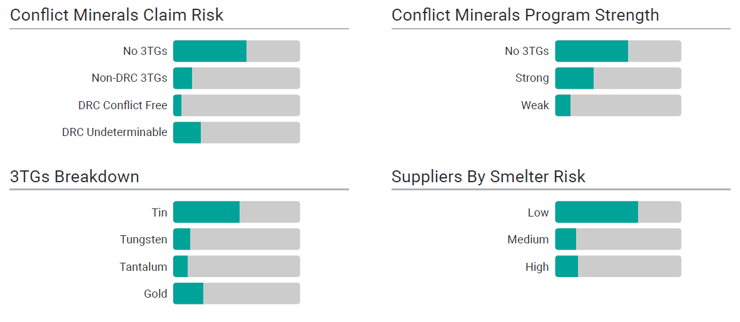
Task: Select the Tantalum breakdown bar
Action: coord(236,267)
